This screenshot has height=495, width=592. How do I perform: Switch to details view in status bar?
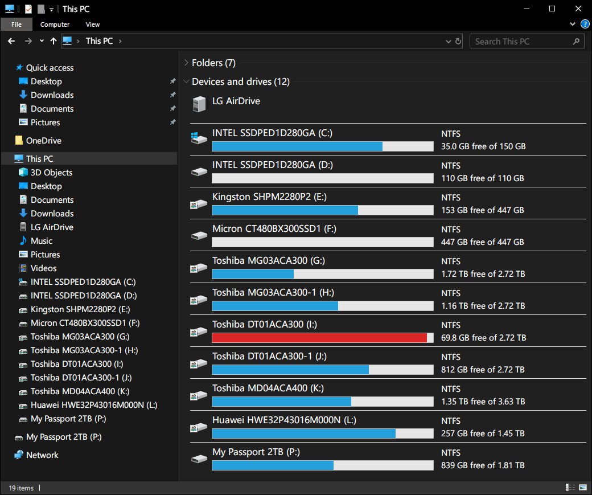pyautogui.click(x=570, y=488)
